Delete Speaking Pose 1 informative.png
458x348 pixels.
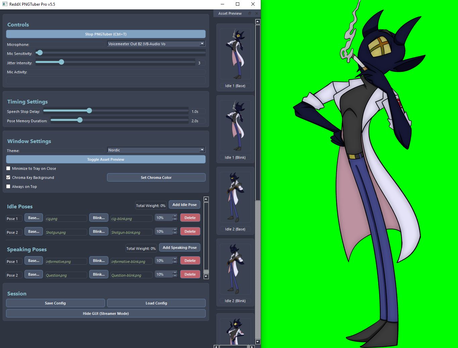click(190, 261)
